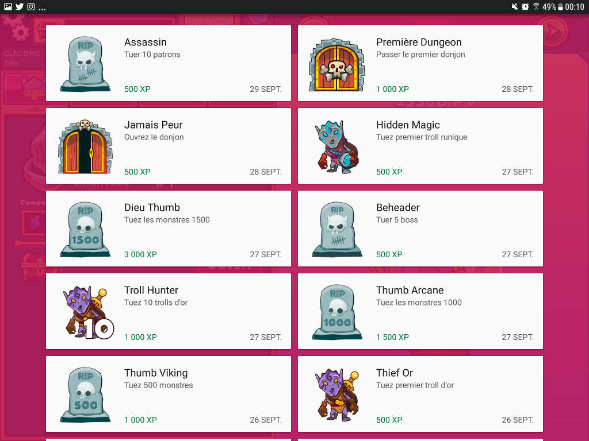
Task: Select the Assassin achievement title
Action: click(x=146, y=42)
